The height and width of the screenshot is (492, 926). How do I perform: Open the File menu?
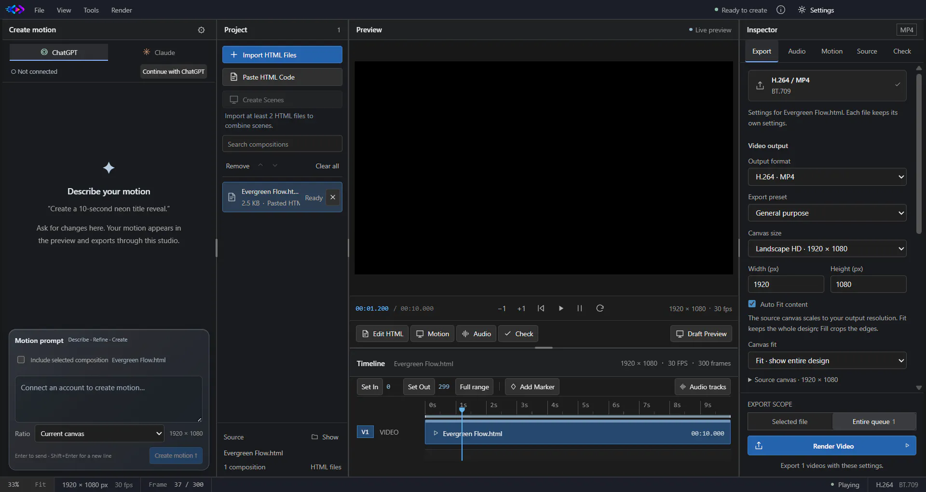coord(40,10)
